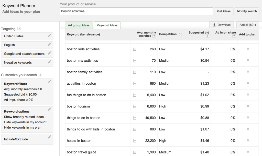Screen dimensions: 262x156
Task: Add hotels in boston to plan
Action: tap(248, 140)
